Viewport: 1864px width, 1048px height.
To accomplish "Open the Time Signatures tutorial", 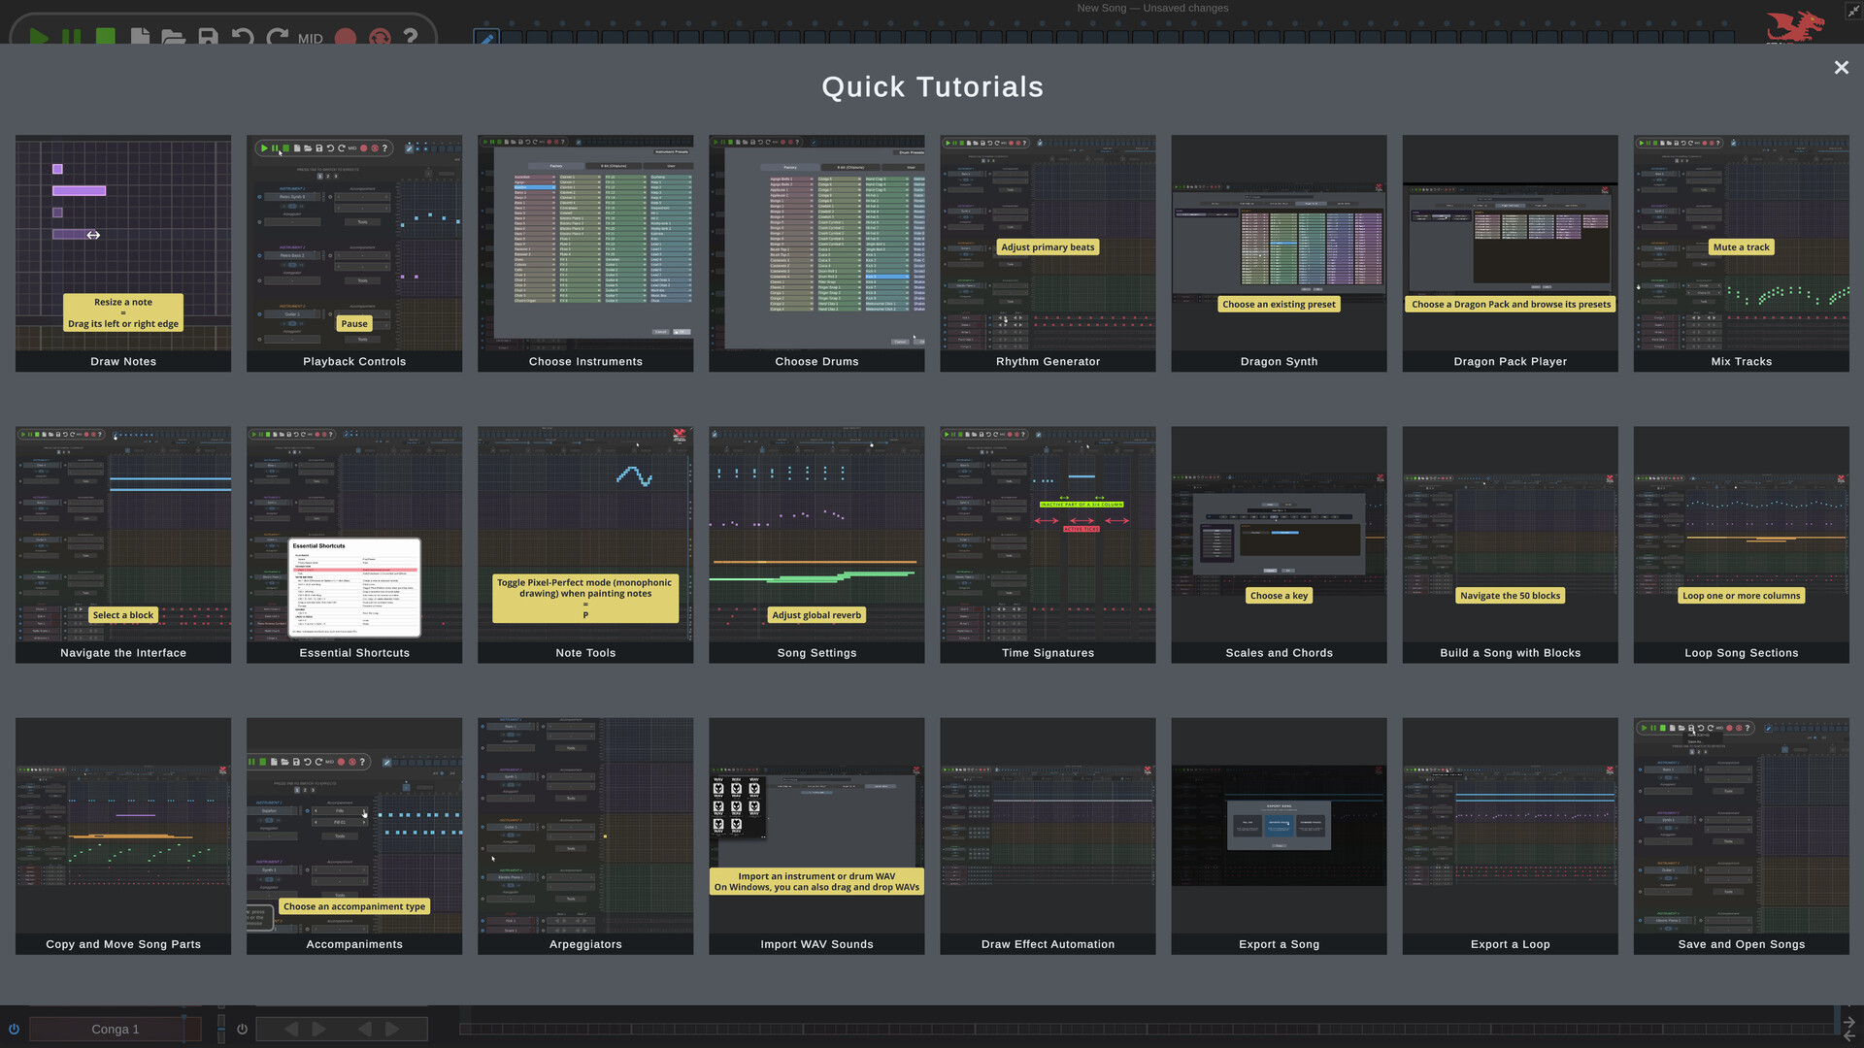I will [1048, 544].
